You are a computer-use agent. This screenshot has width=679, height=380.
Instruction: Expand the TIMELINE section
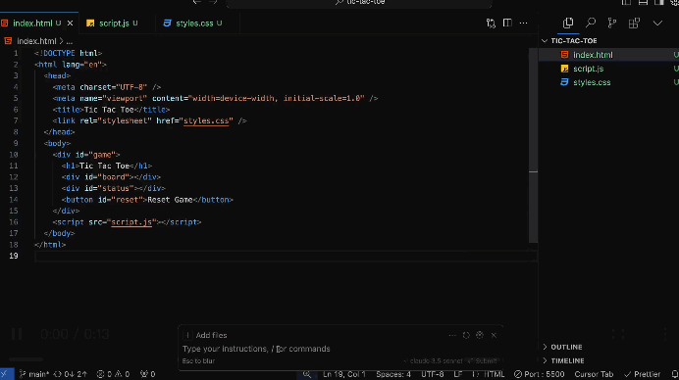pyautogui.click(x=567, y=361)
